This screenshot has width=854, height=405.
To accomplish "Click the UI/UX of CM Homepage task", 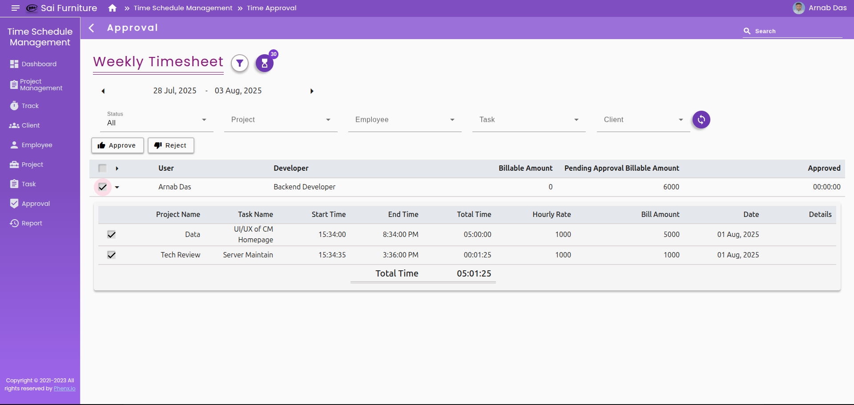I will [x=254, y=234].
